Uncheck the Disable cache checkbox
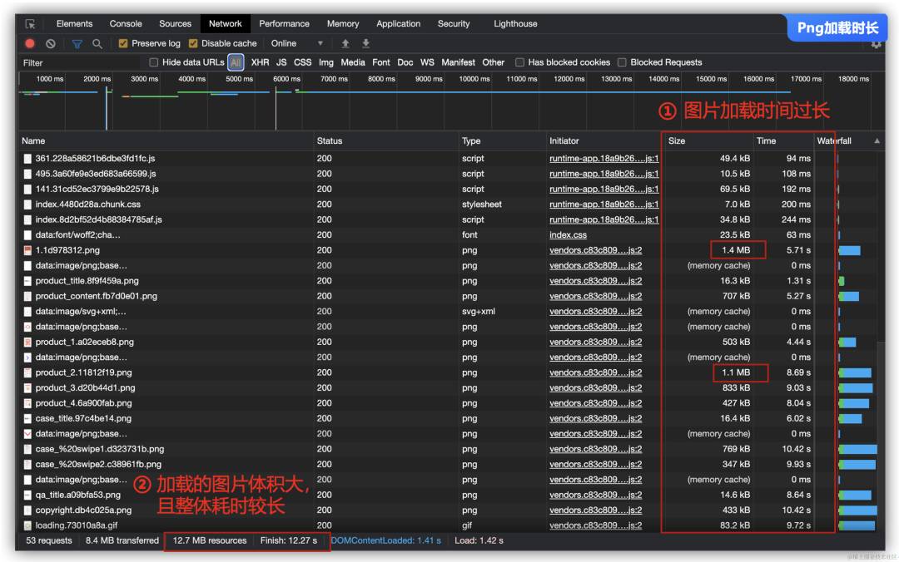The width and height of the screenshot is (899, 562). click(193, 43)
